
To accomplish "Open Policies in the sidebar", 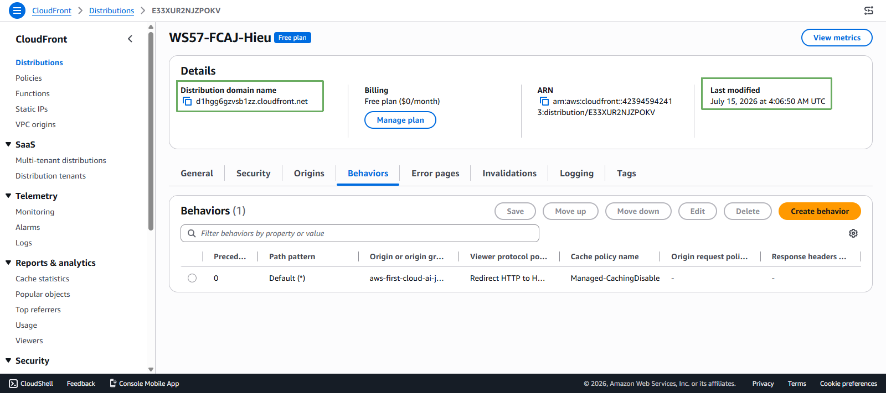I will click(29, 78).
